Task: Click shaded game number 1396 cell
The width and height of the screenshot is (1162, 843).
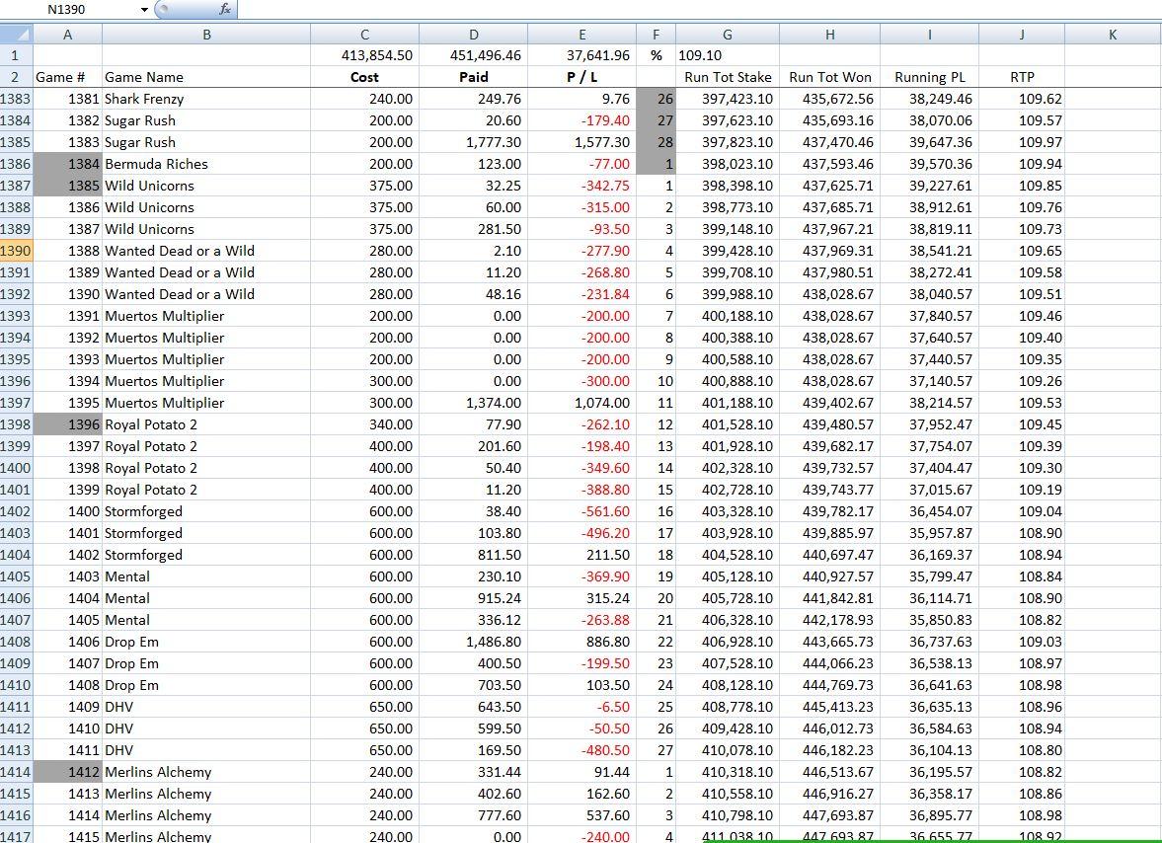Action: [67, 424]
